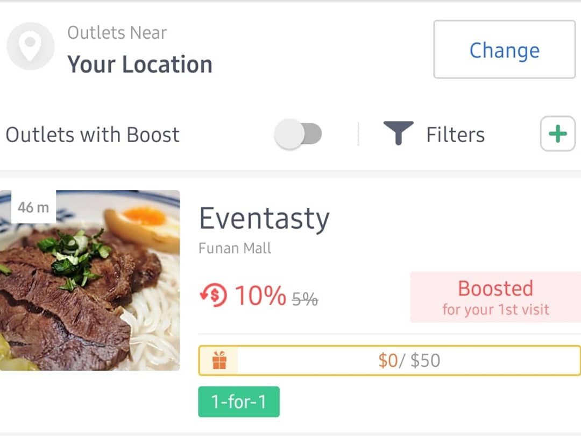Tap the Outlets with Boost label
Screen dimensions: 581x436
pyautogui.click(x=93, y=135)
